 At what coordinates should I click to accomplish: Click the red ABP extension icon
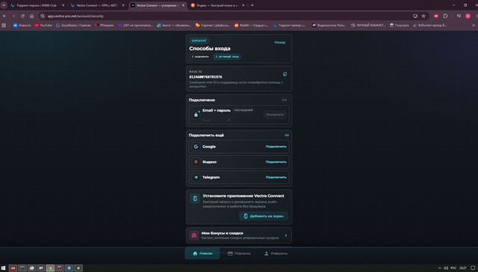(x=436, y=16)
